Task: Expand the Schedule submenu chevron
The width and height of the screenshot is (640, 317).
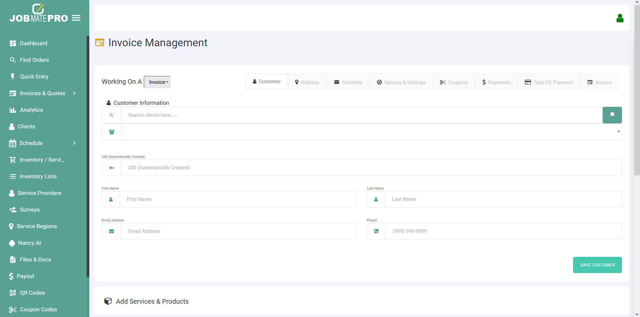Action: click(x=74, y=143)
